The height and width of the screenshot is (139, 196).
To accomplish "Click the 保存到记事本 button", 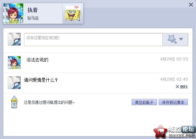I will (x=173, y=102).
